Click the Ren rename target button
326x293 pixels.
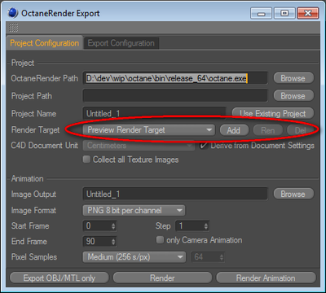click(x=267, y=130)
